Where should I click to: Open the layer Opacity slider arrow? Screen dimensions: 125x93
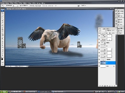116,31
